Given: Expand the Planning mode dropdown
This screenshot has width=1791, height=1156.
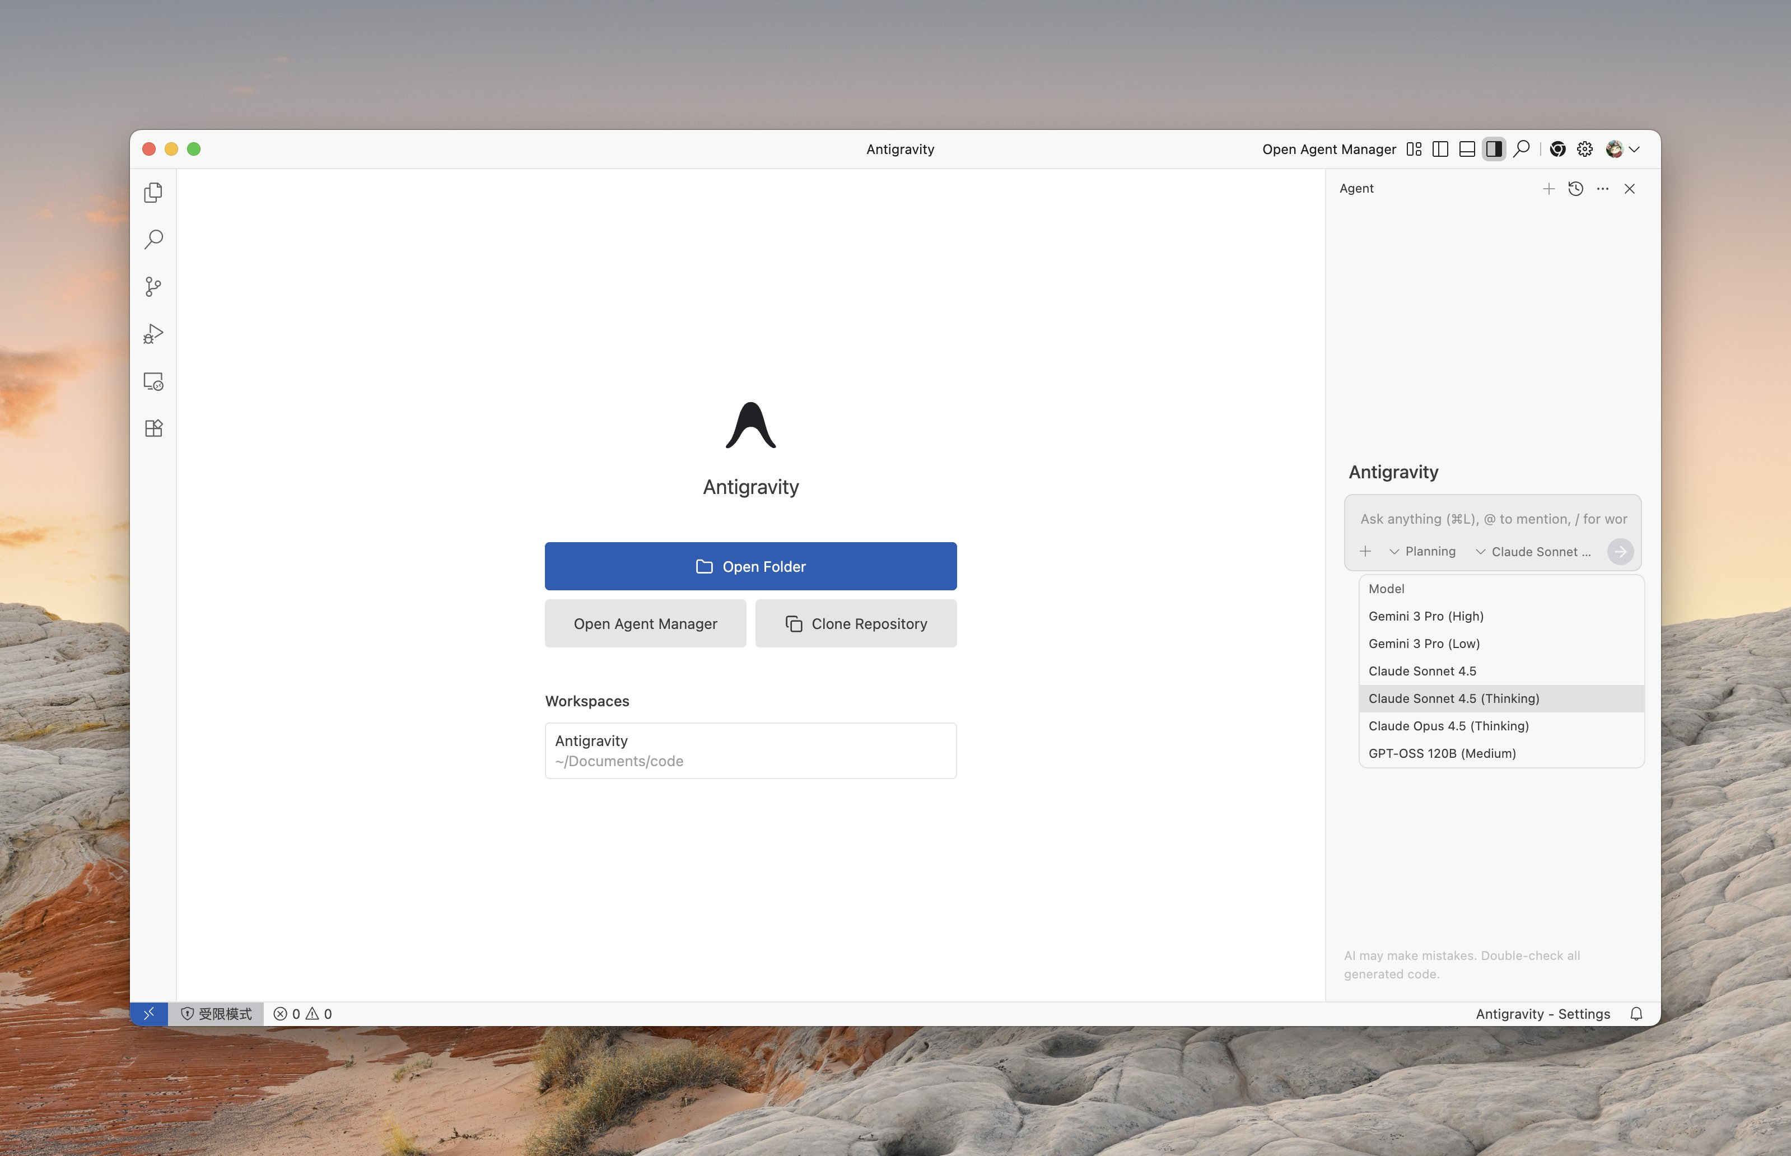Looking at the screenshot, I should click(x=1422, y=552).
